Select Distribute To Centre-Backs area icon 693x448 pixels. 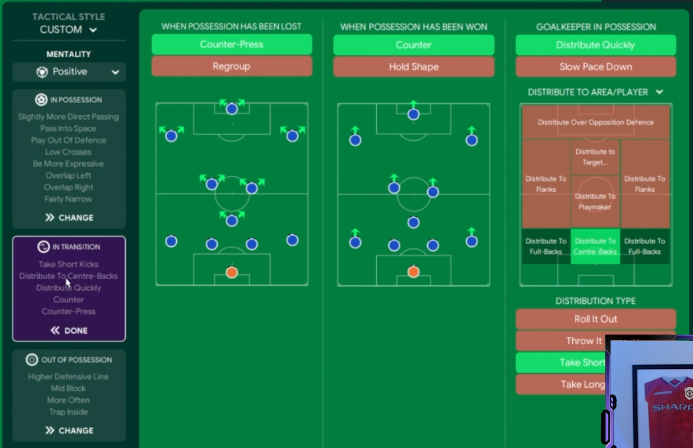tap(595, 246)
